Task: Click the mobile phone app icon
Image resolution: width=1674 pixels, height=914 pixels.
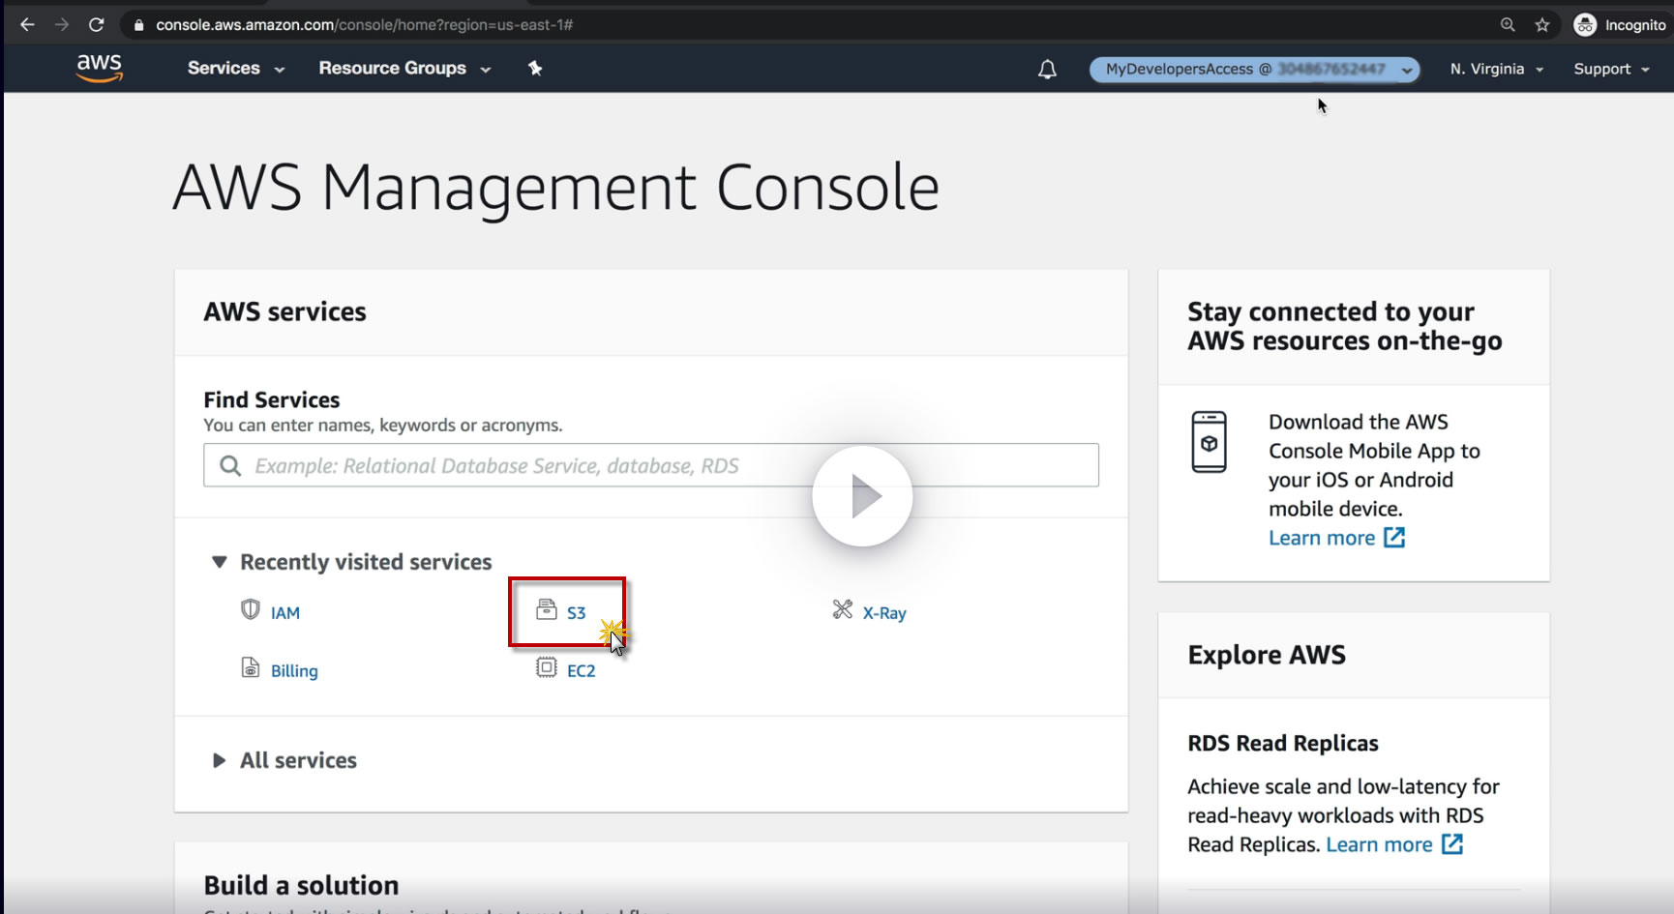Action: (1209, 442)
